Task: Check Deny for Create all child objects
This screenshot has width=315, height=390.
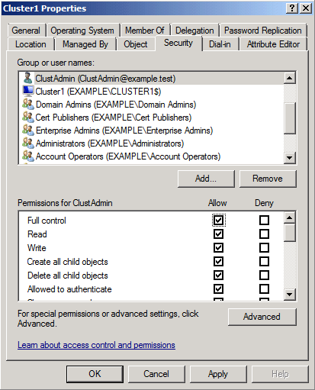Action: coord(264,262)
